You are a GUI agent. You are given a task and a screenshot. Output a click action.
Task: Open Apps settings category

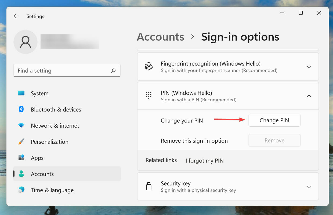coord(67,158)
